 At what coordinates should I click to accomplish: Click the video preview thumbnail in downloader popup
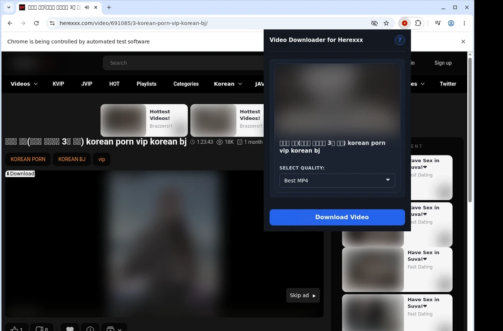point(337,99)
